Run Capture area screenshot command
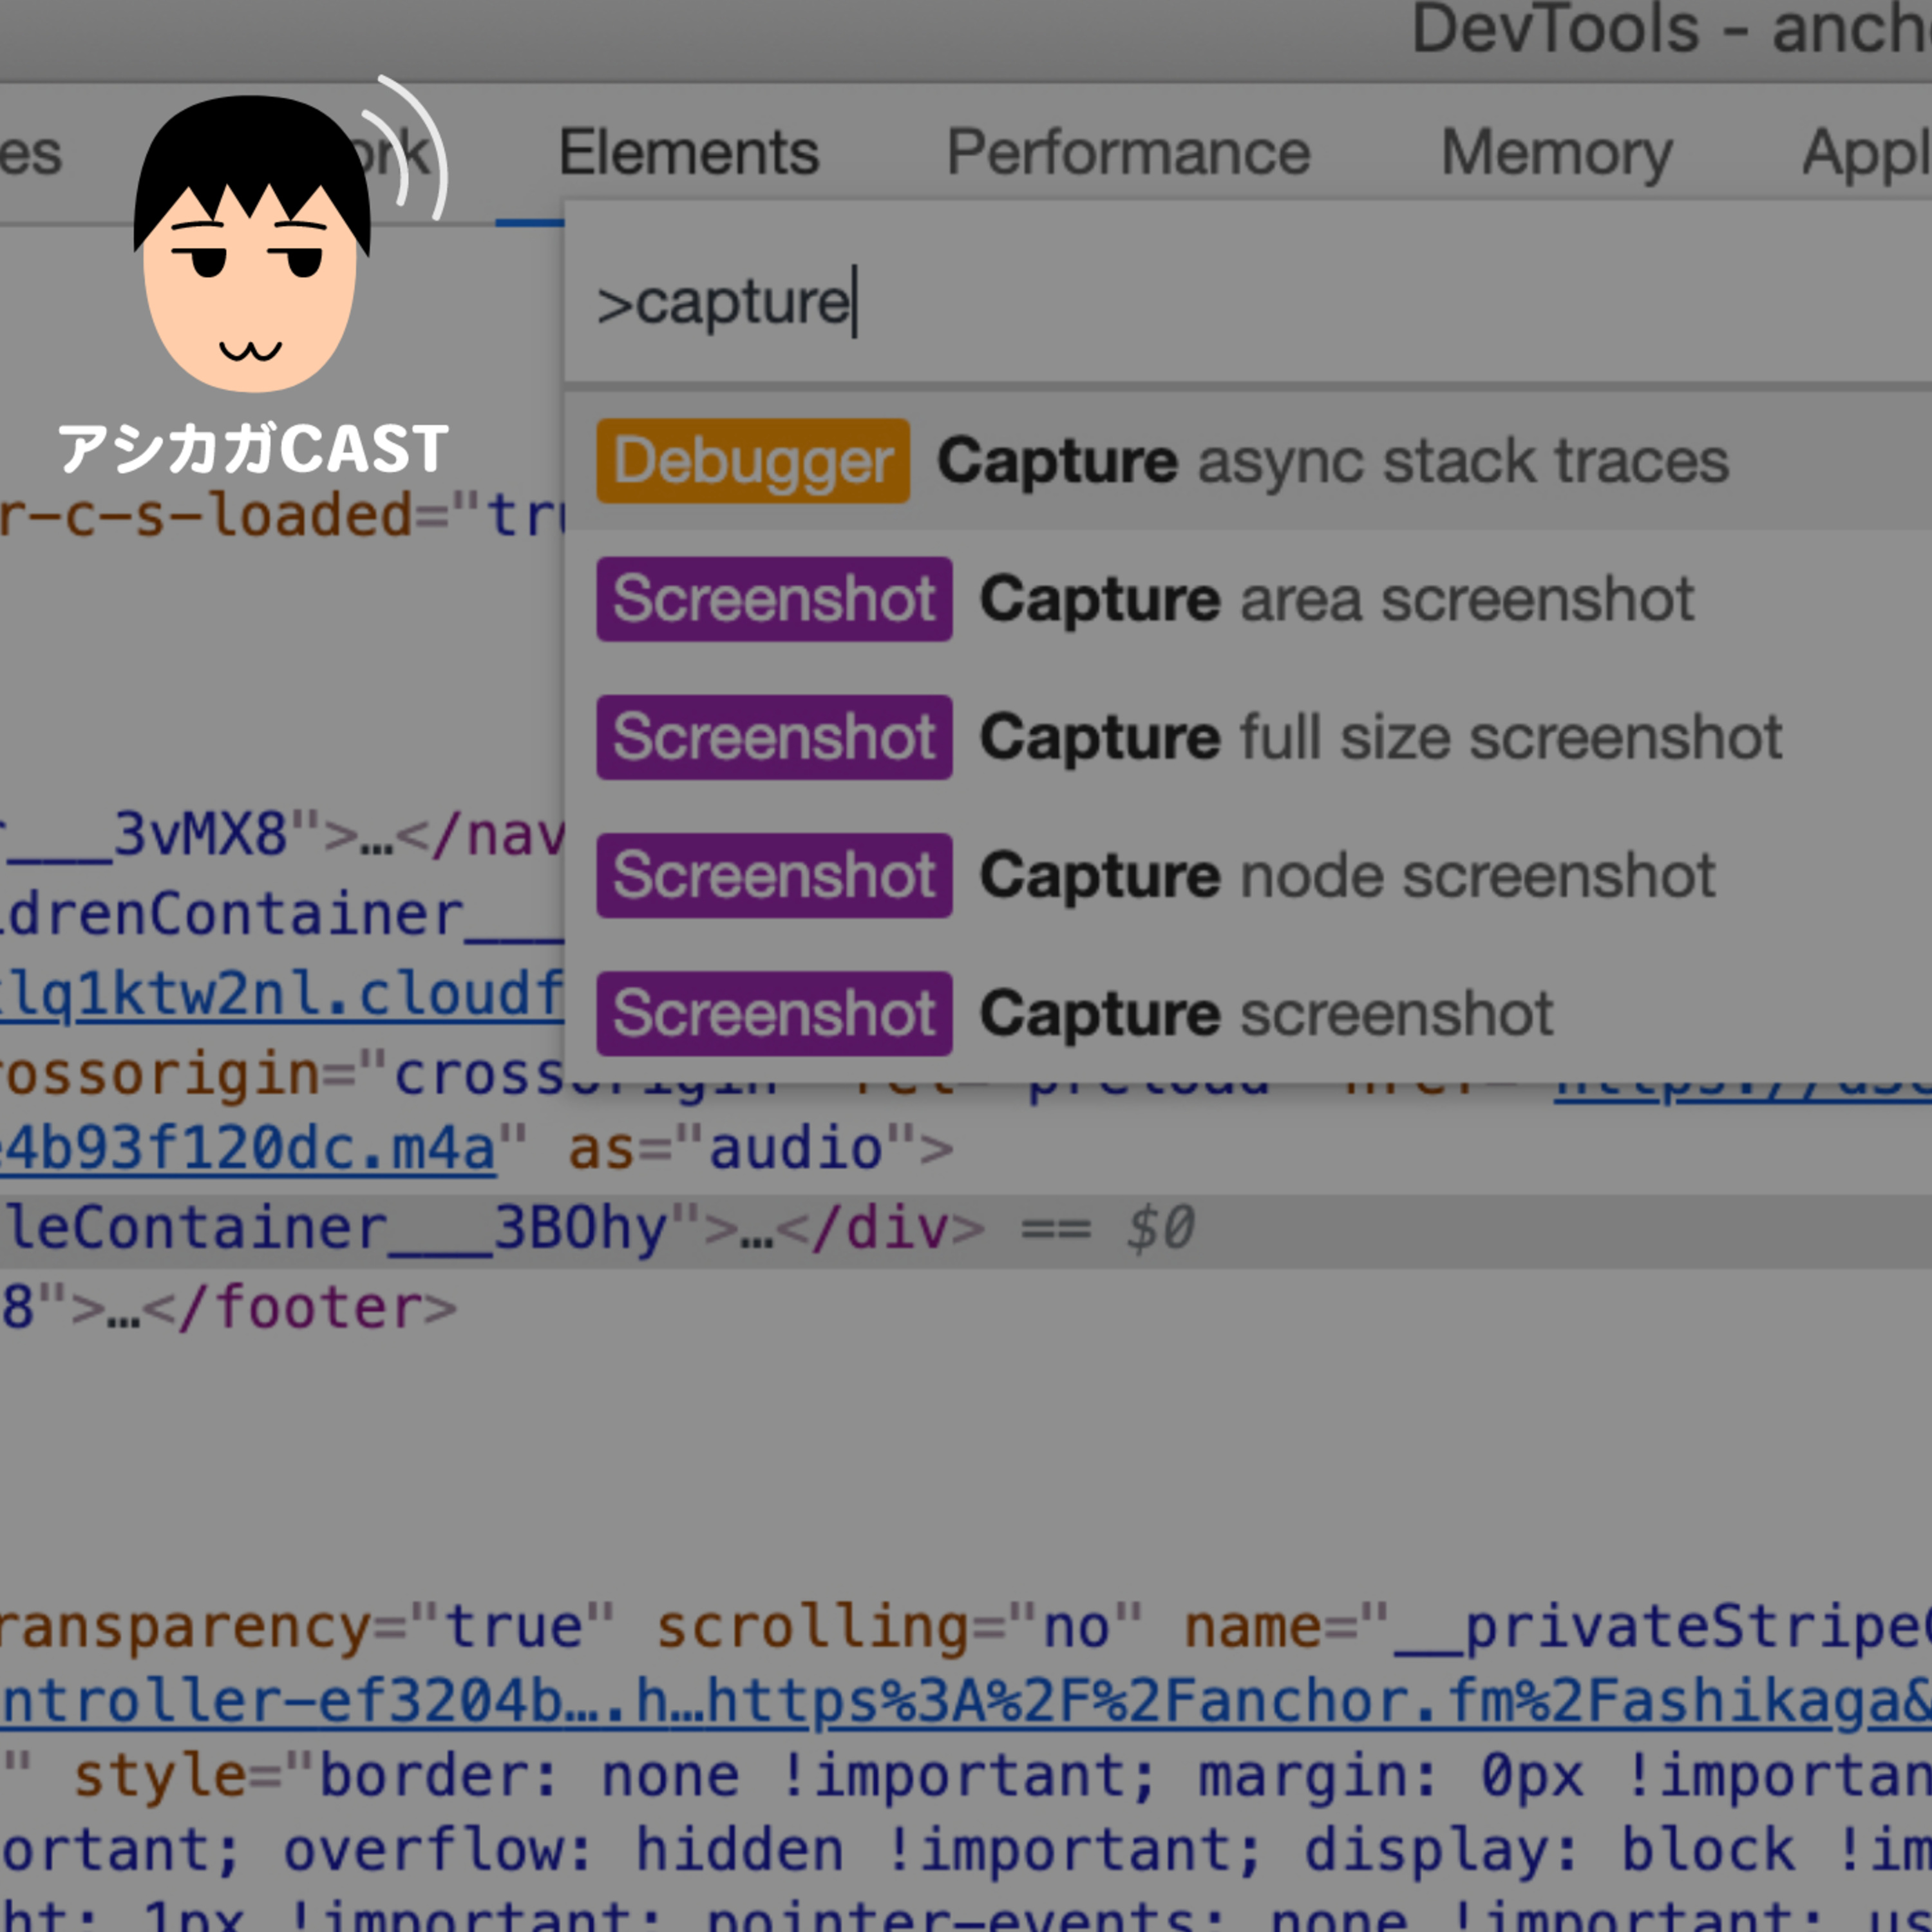1932x1932 pixels. (x=1336, y=599)
